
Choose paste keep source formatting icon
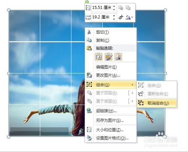[x=109, y=57]
